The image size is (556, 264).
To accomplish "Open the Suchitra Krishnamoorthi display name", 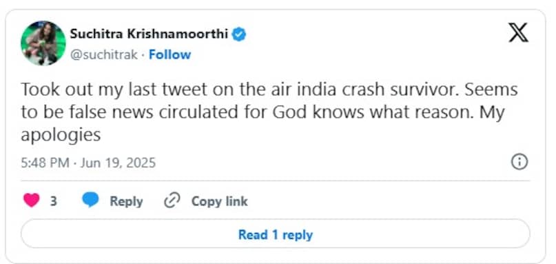I will pos(149,34).
